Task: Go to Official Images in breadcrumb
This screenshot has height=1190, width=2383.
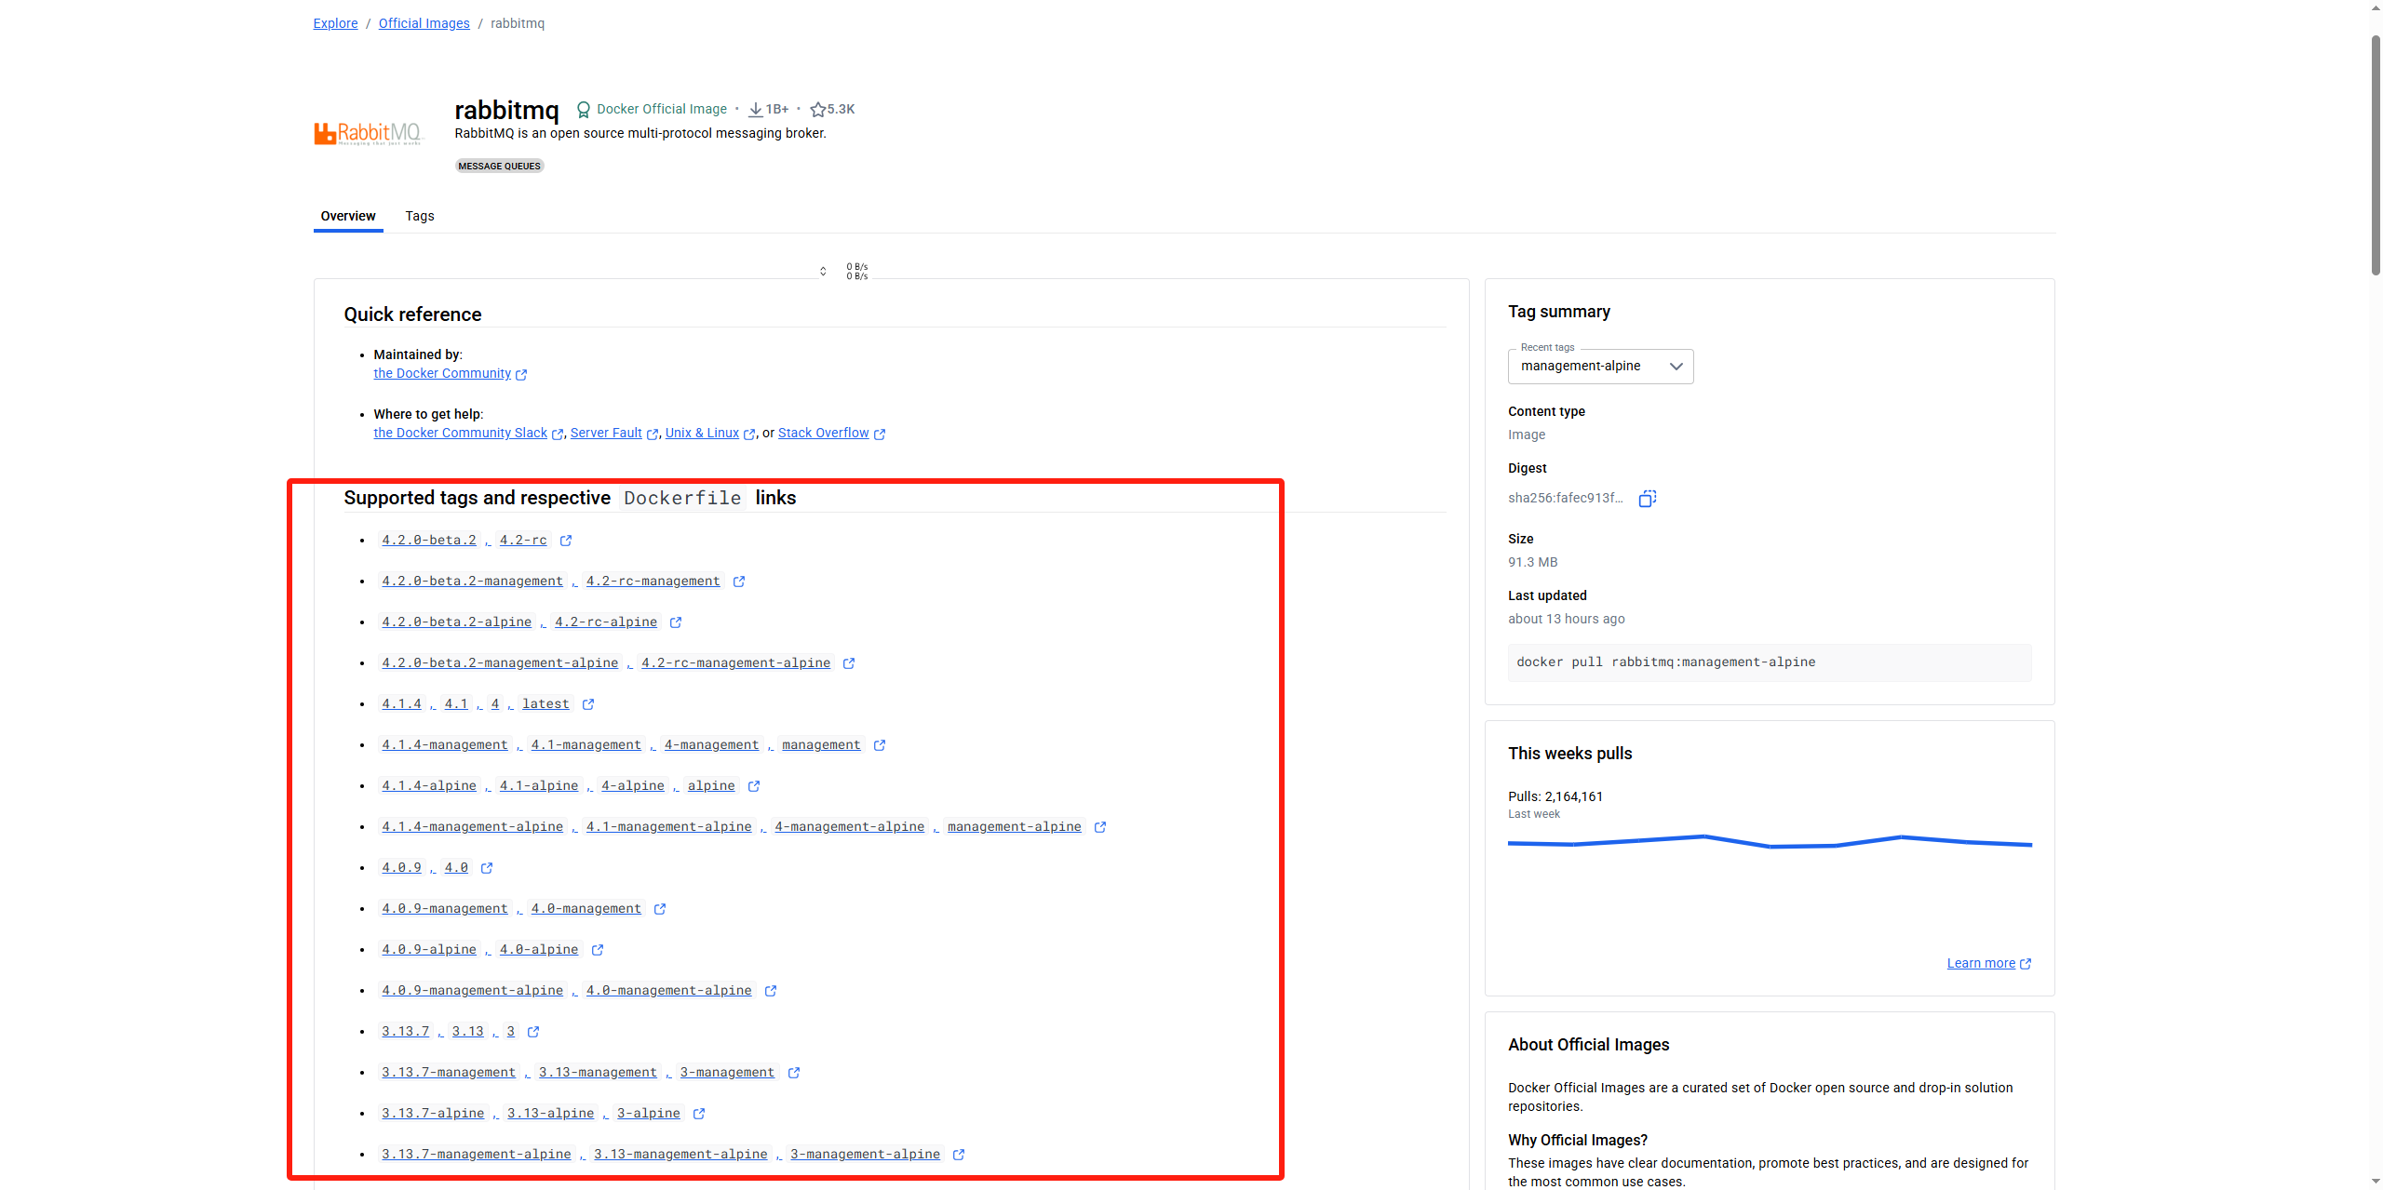Action: [x=424, y=23]
